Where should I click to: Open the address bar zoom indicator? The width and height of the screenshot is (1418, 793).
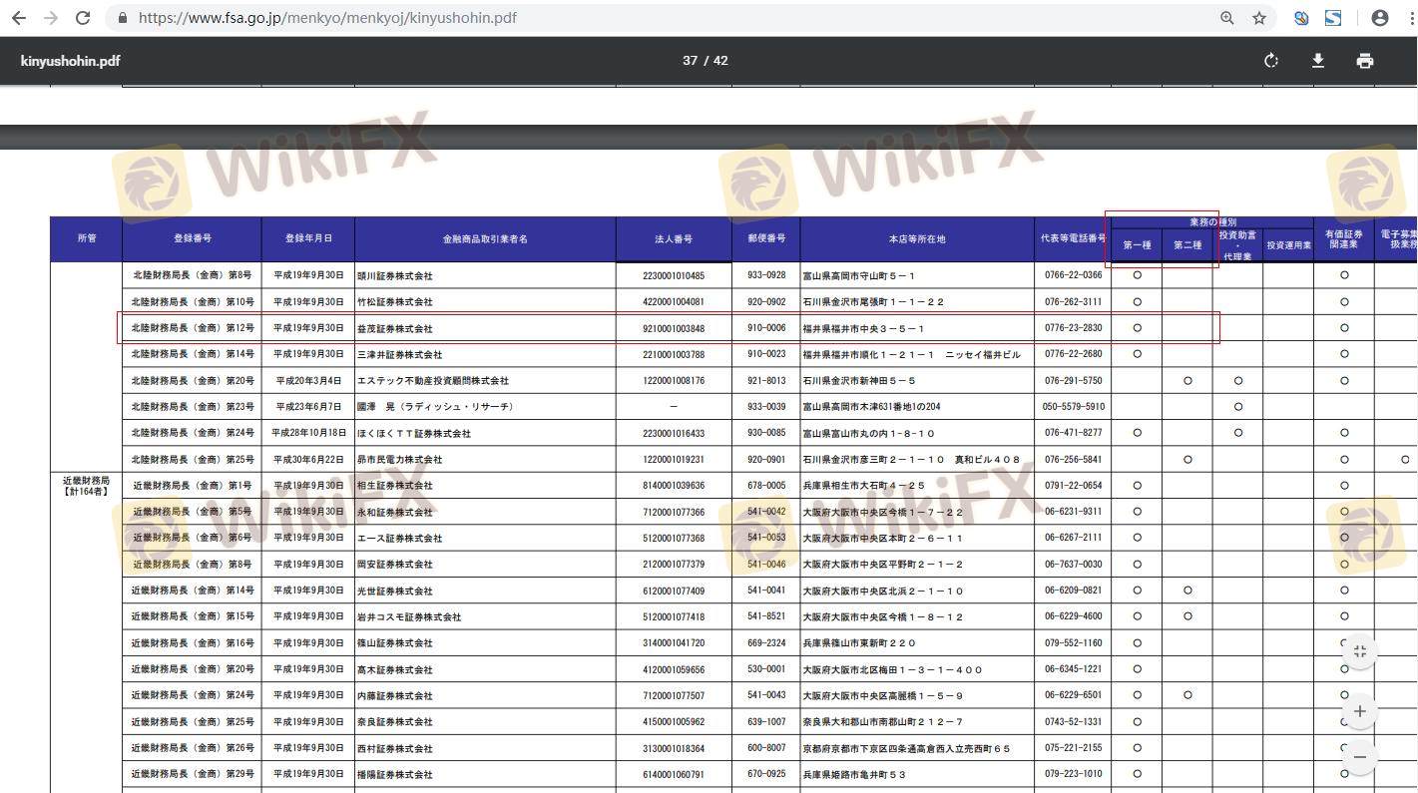(x=1227, y=18)
